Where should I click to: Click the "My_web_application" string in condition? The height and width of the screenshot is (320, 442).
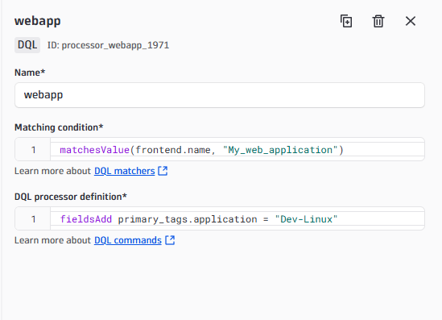(x=280, y=150)
